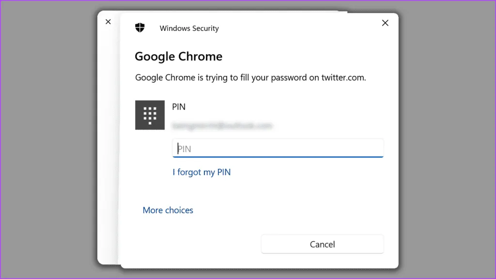496x279 pixels.
Task: Click the PIN keypad icon
Action: [x=150, y=115]
